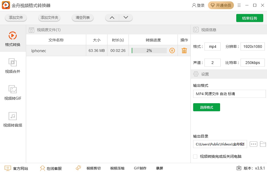The width and height of the screenshot is (267, 172).
Task: Click the 2% conversion progress bar
Action: click(x=149, y=50)
